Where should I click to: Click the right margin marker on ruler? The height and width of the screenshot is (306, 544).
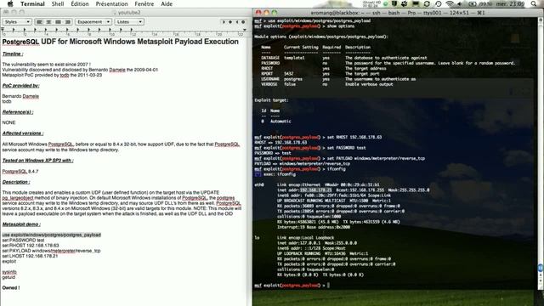coord(245,31)
